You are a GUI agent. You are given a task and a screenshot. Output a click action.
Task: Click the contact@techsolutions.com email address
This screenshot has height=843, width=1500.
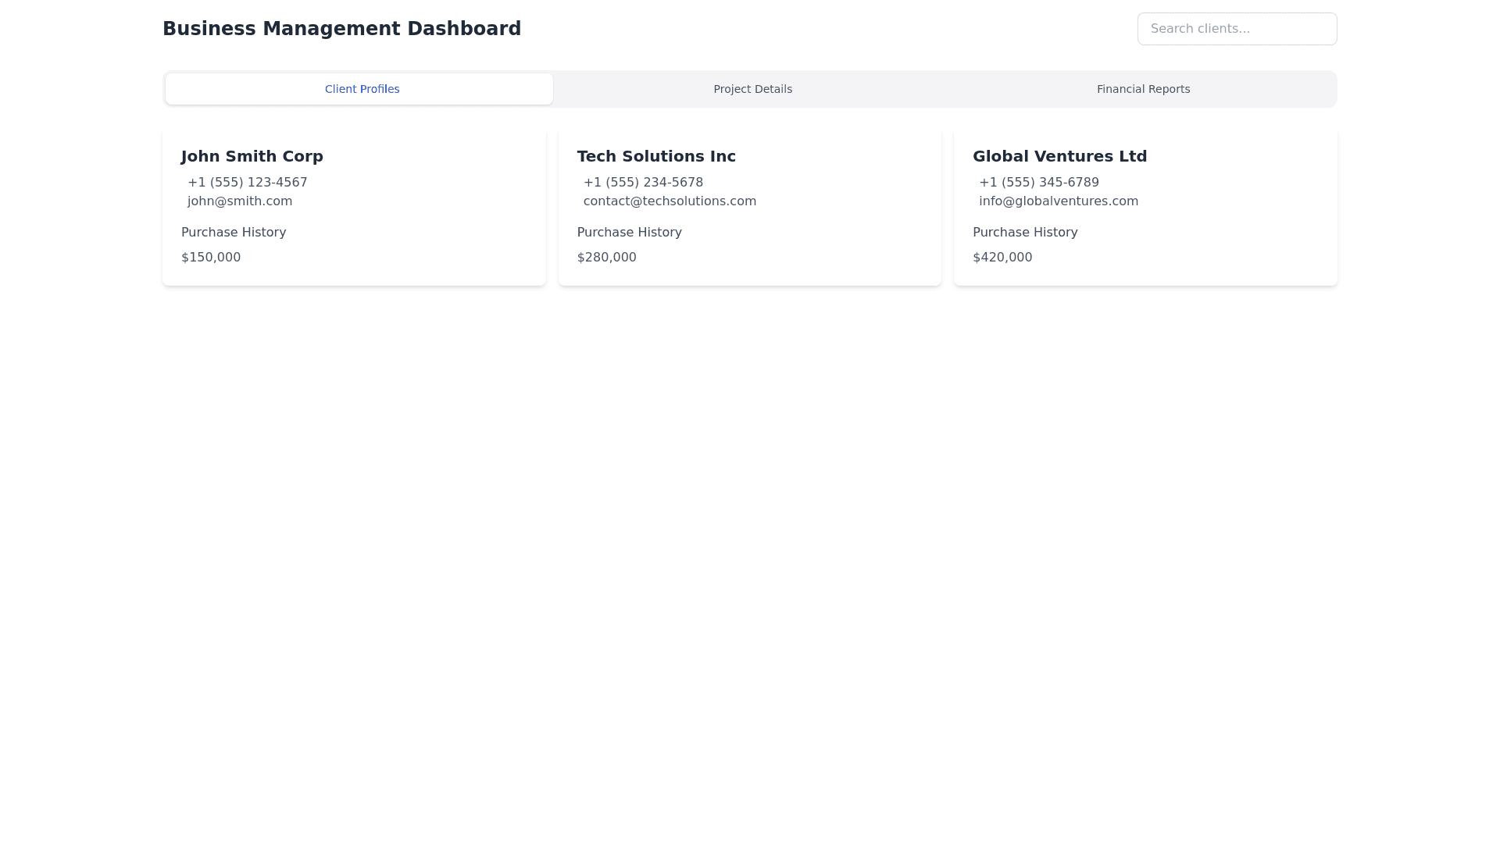tap(670, 201)
